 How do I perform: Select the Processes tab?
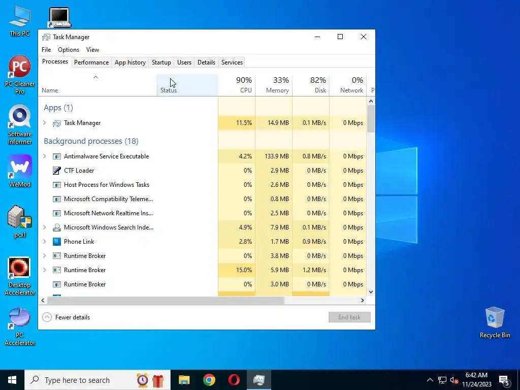point(55,61)
